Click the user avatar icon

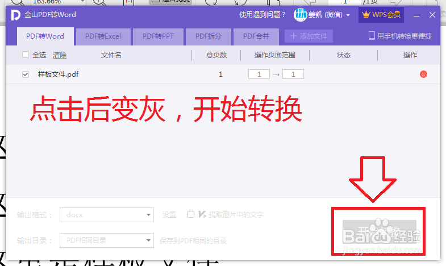(x=301, y=15)
